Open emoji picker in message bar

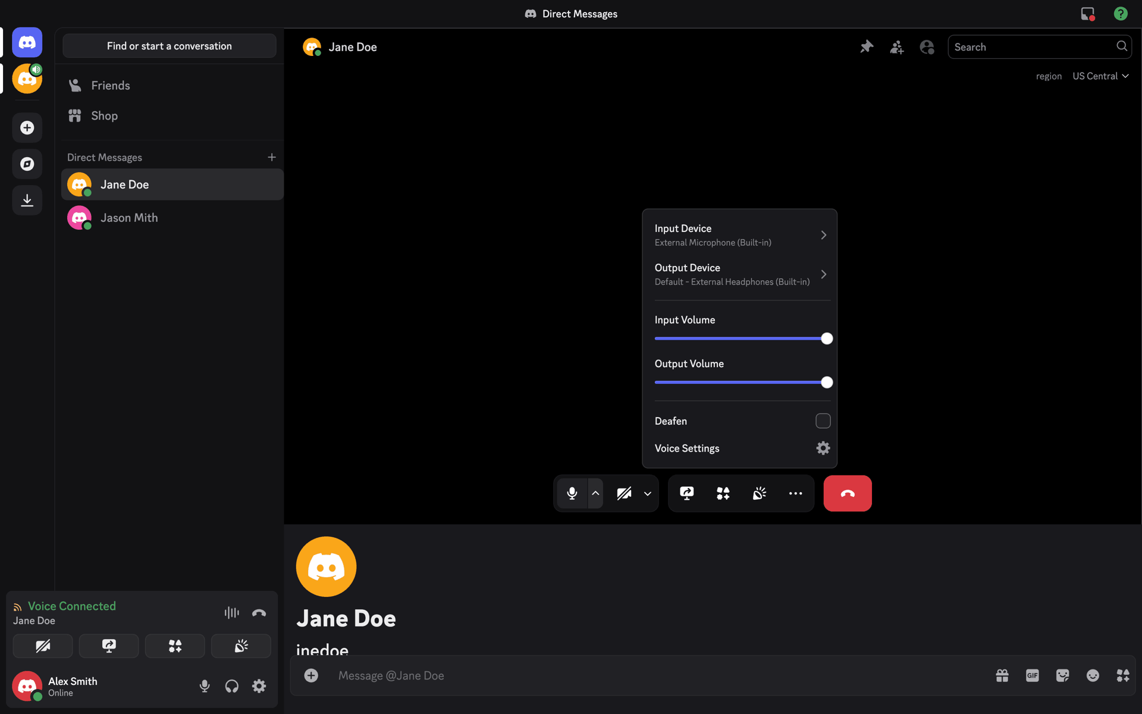1093,675
